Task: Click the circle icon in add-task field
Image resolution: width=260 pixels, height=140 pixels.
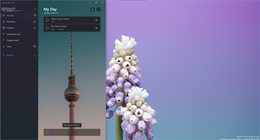Action: 47,132
